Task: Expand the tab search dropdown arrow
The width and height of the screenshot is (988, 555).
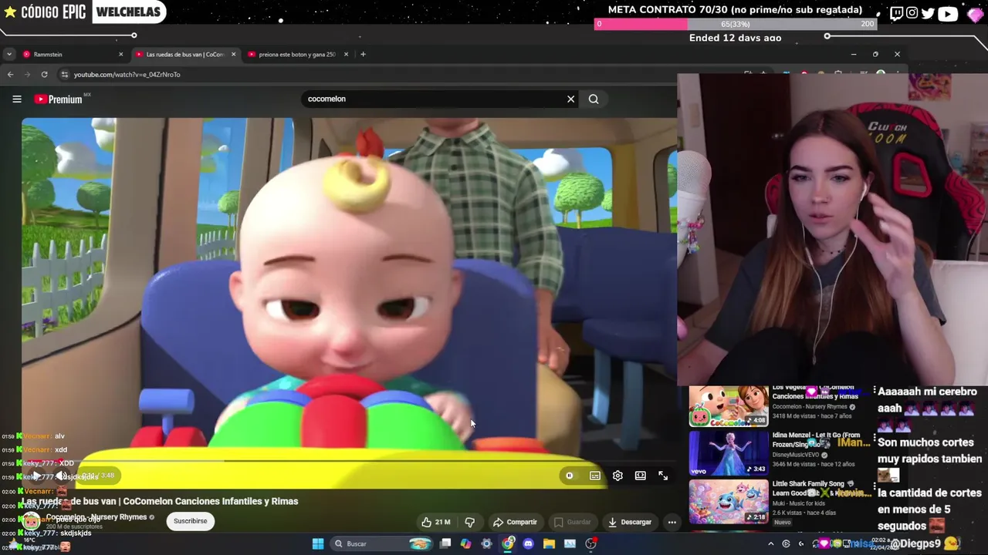Action: pos(8,54)
